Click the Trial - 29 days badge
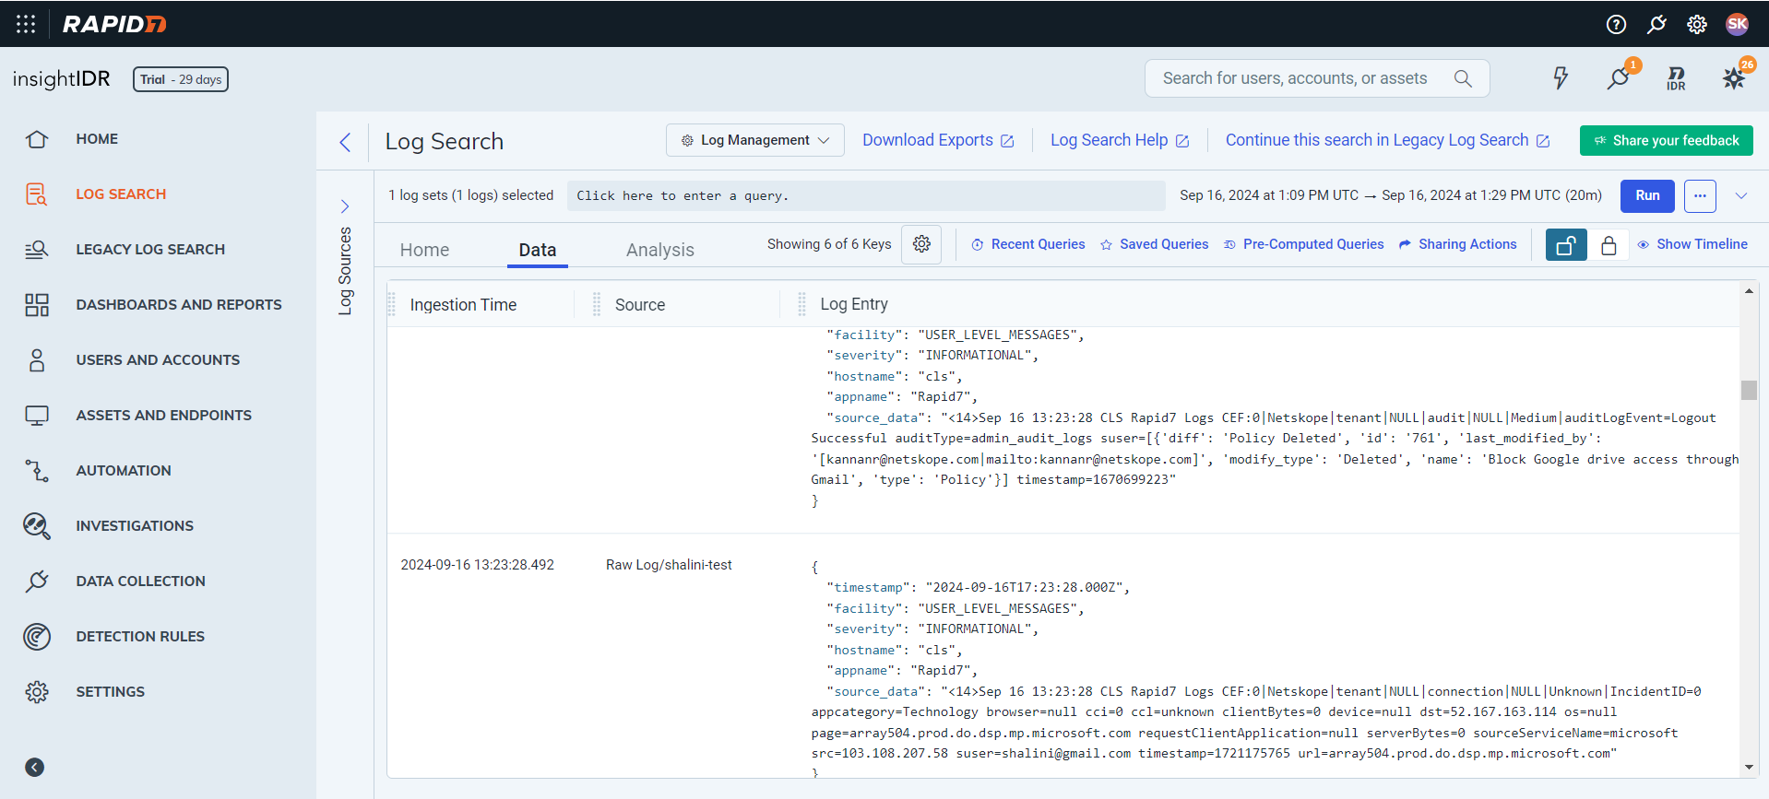 (181, 79)
